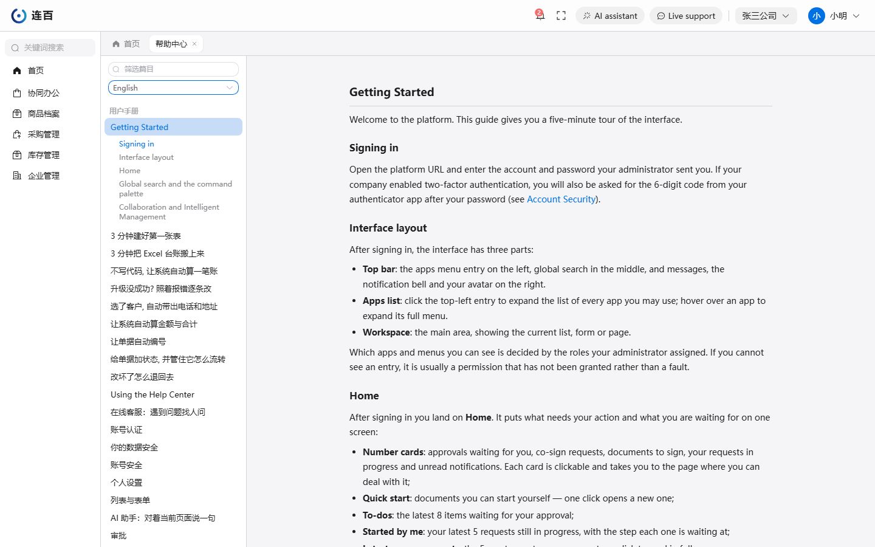Open Live support chat
The height and width of the screenshot is (547, 875).
pos(686,16)
